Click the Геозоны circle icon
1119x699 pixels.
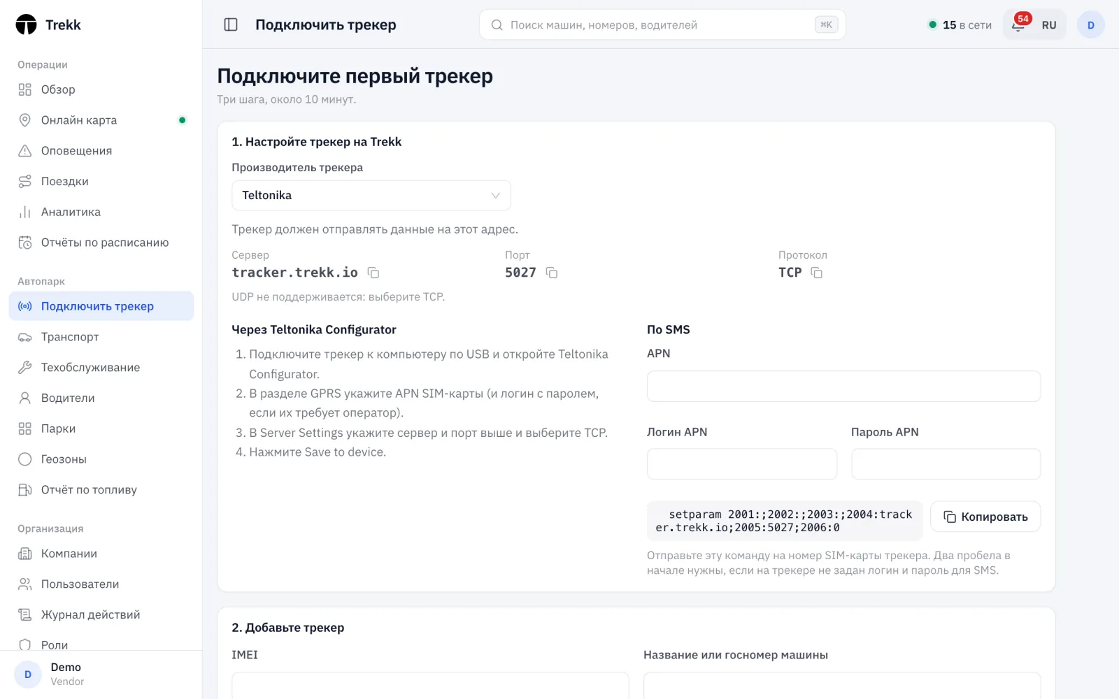[25, 459]
